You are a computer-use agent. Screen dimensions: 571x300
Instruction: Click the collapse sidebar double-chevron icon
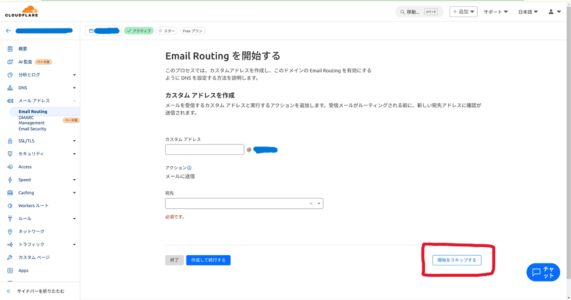tap(9, 291)
